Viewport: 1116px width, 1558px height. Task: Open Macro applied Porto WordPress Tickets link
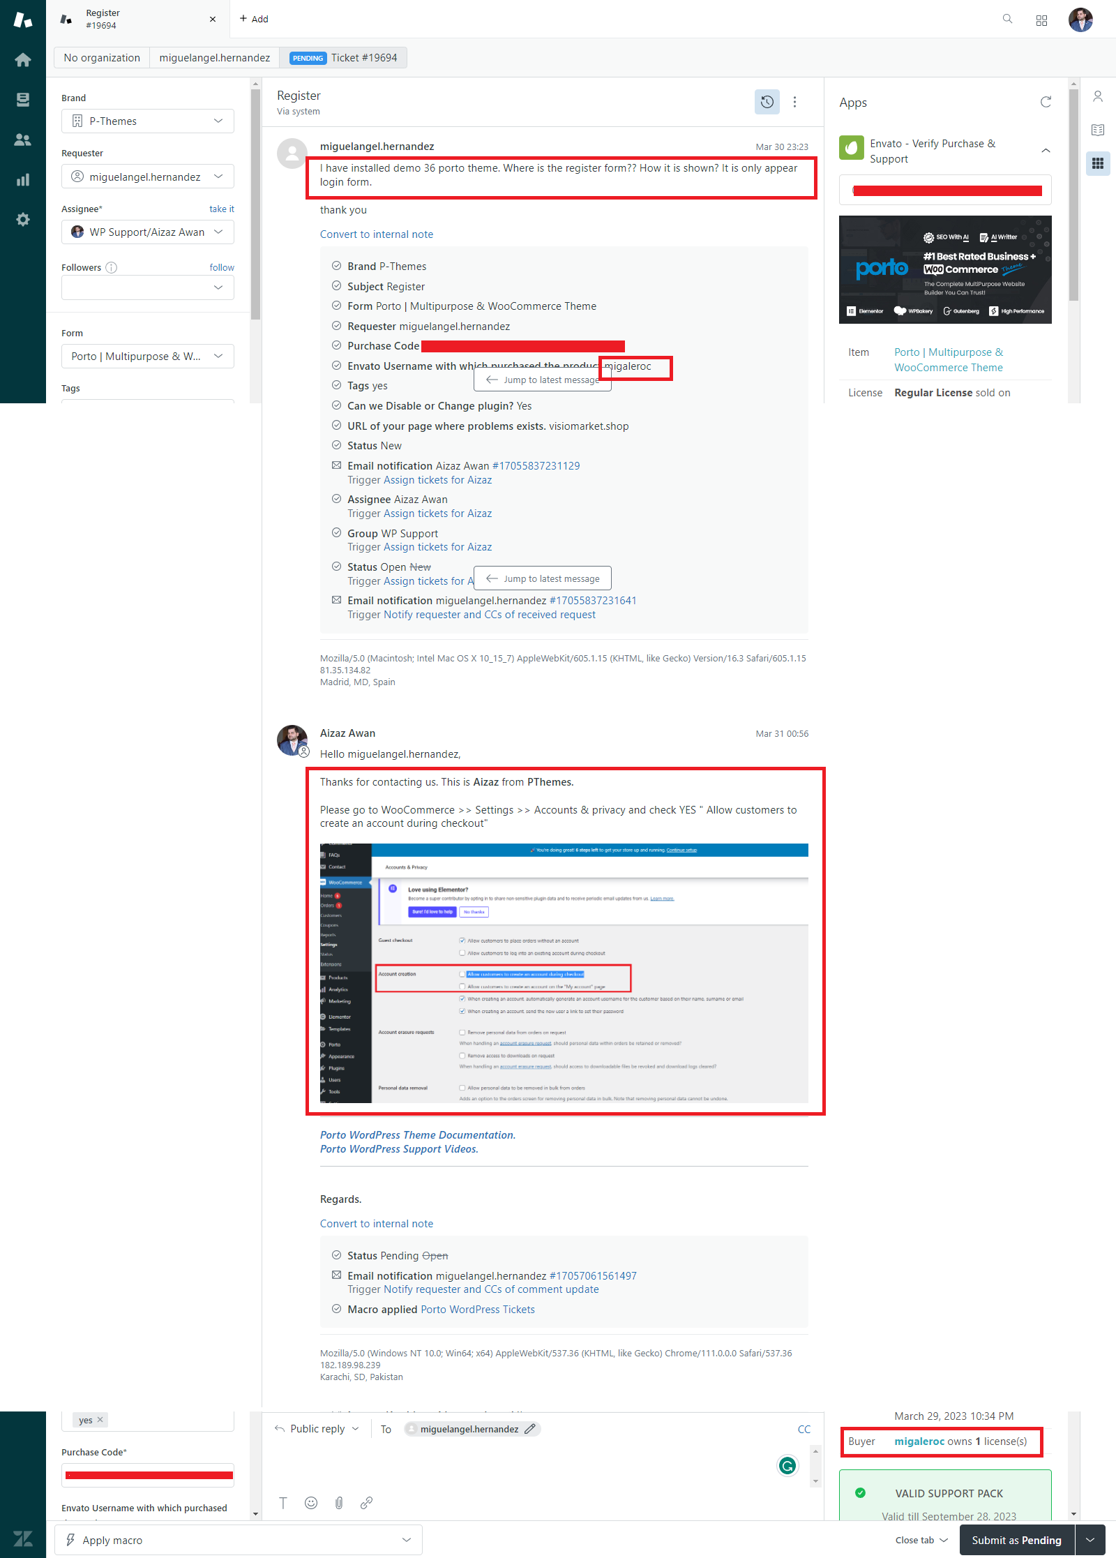(x=478, y=1310)
